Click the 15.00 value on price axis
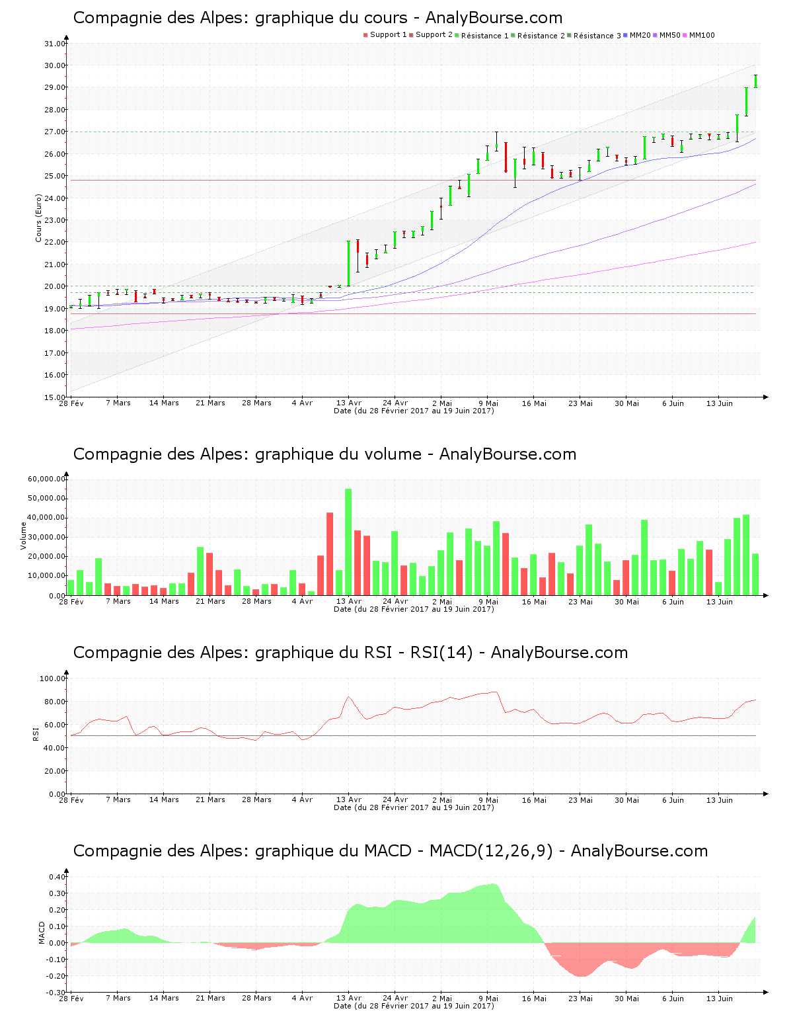Image resolution: width=793 pixels, height=1025 pixels. (x=54, y=397)
